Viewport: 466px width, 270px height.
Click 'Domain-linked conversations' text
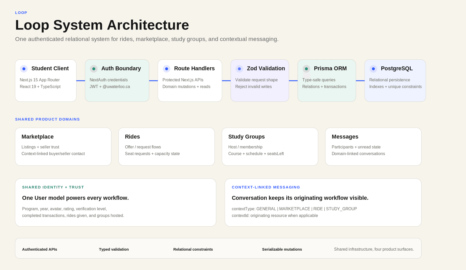(x=358, y=154)
